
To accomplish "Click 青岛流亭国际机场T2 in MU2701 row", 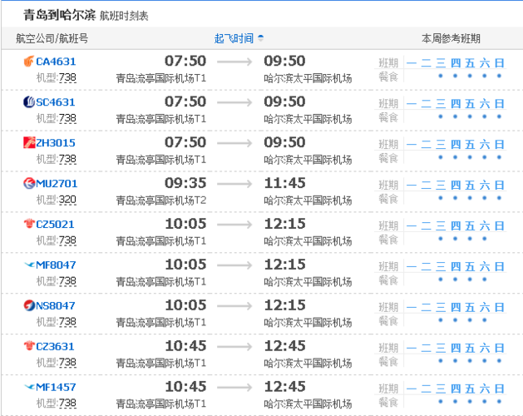I will click(x=161, y=201).
